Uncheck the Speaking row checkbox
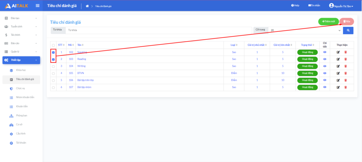This screenshot has height=162, width=362. (x=53, y=52)
